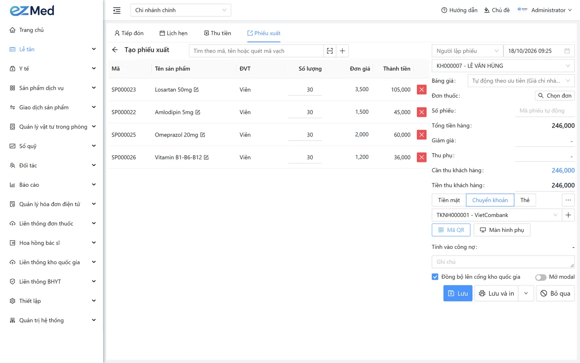Select Tiền mặt payment method
This screenshot has height=363, width=580.
449,200
